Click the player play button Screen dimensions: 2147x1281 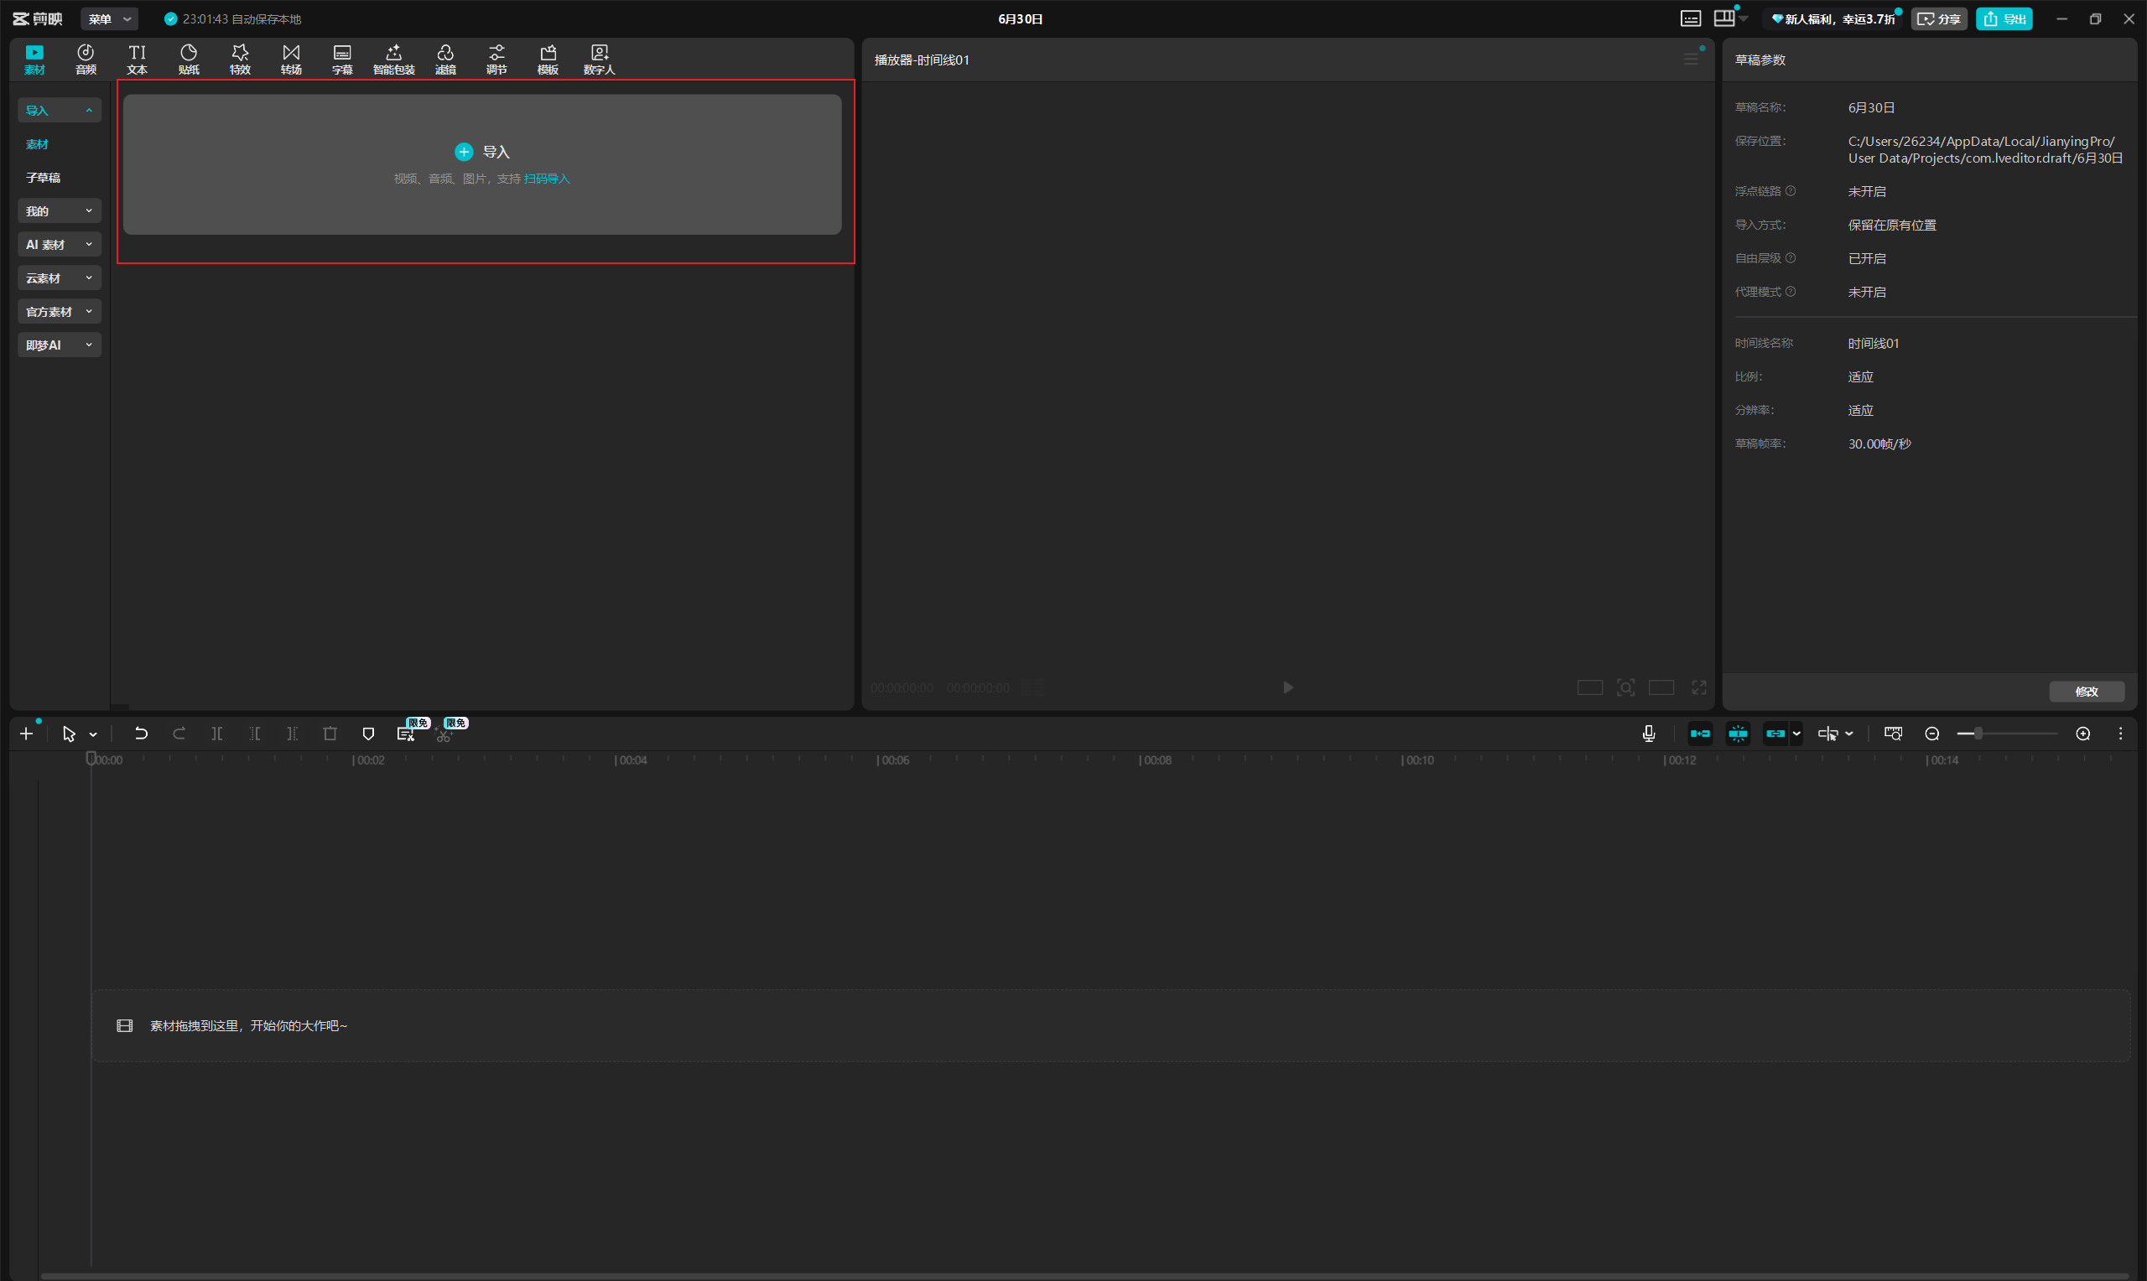(x=1287, y=687)
